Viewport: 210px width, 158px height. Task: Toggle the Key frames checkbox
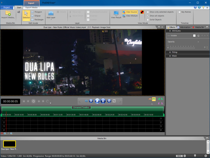(x=179, y=12)
